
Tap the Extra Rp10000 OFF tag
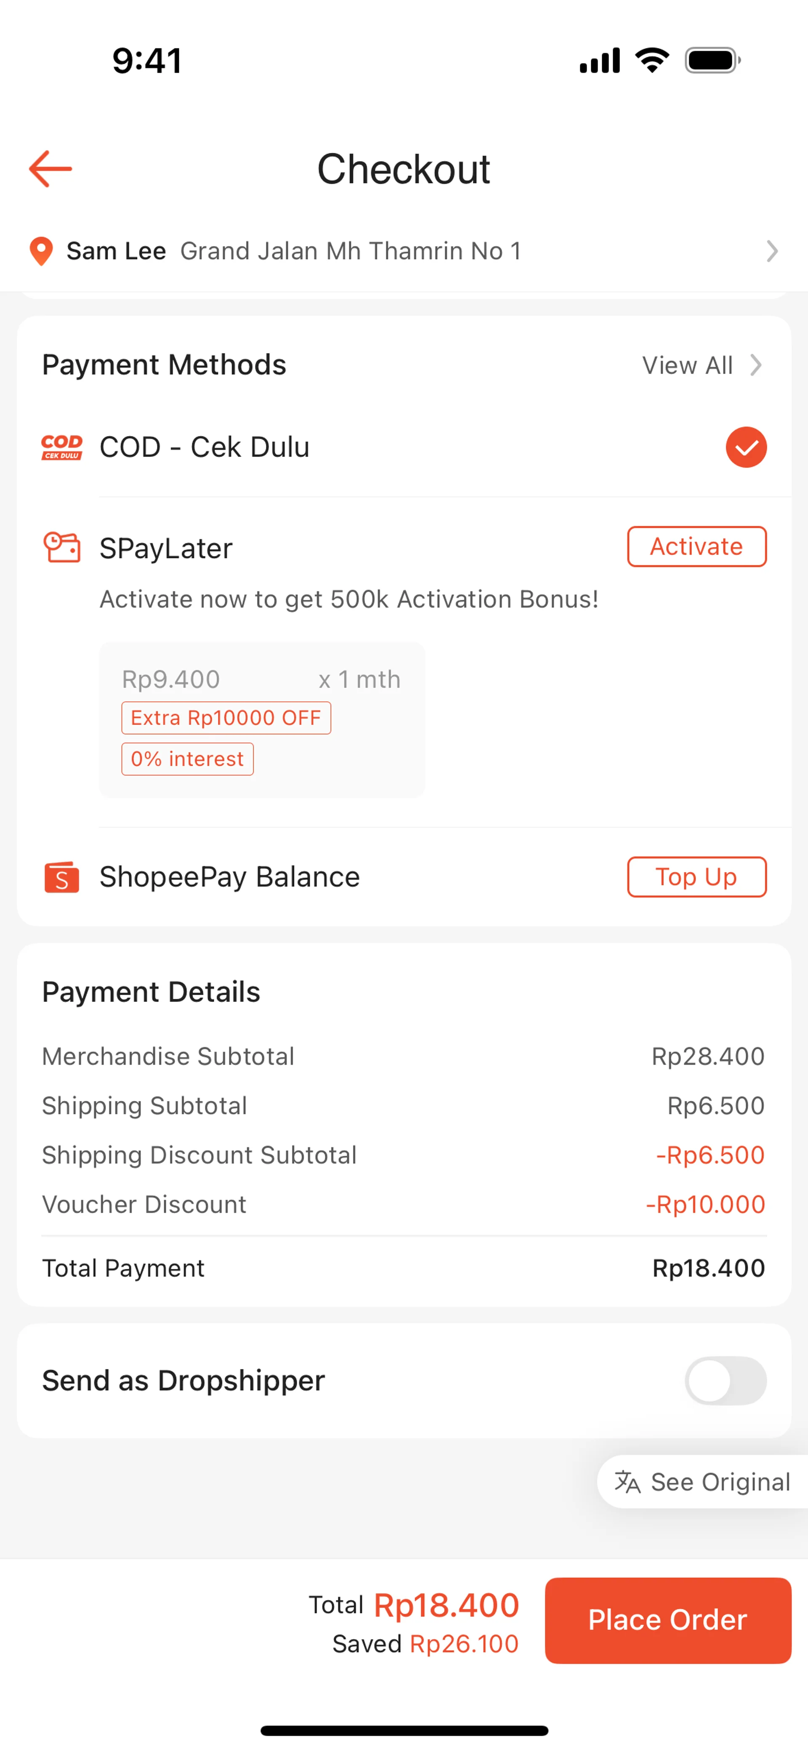coord(226,718)
